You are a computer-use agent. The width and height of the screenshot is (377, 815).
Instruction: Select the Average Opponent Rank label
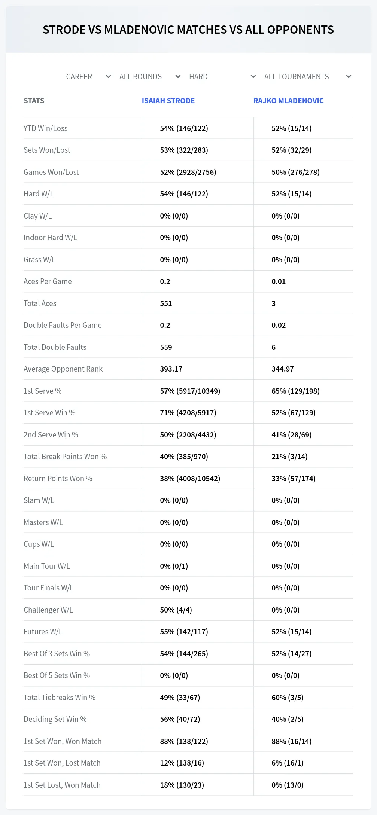click(63, 369)
